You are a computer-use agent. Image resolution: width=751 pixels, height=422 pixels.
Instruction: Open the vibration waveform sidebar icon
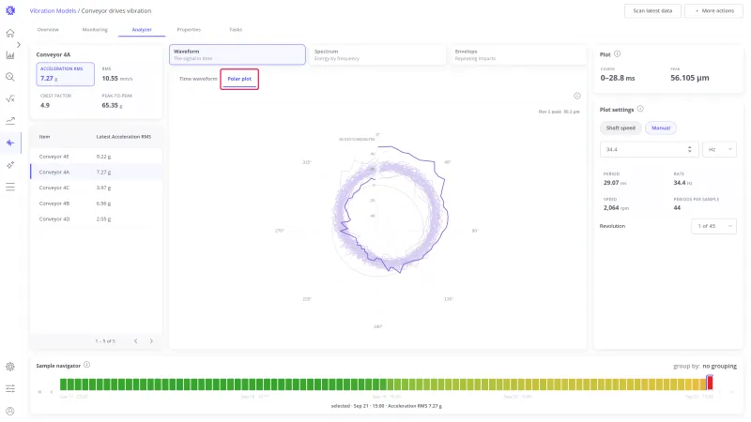coord(10,143)
